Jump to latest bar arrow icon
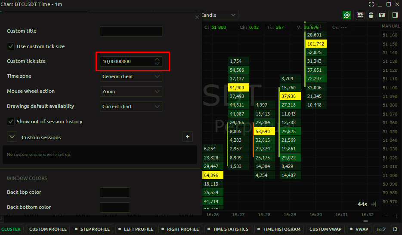This screenshot has height=235, width=402. click(373, 204)
